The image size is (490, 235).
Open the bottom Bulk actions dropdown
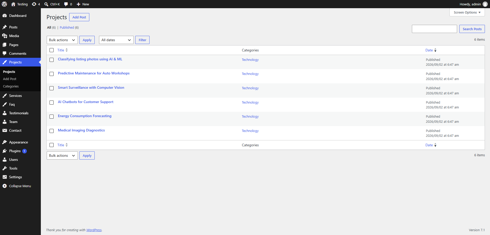pyautogui.click(x=62, y=155)
